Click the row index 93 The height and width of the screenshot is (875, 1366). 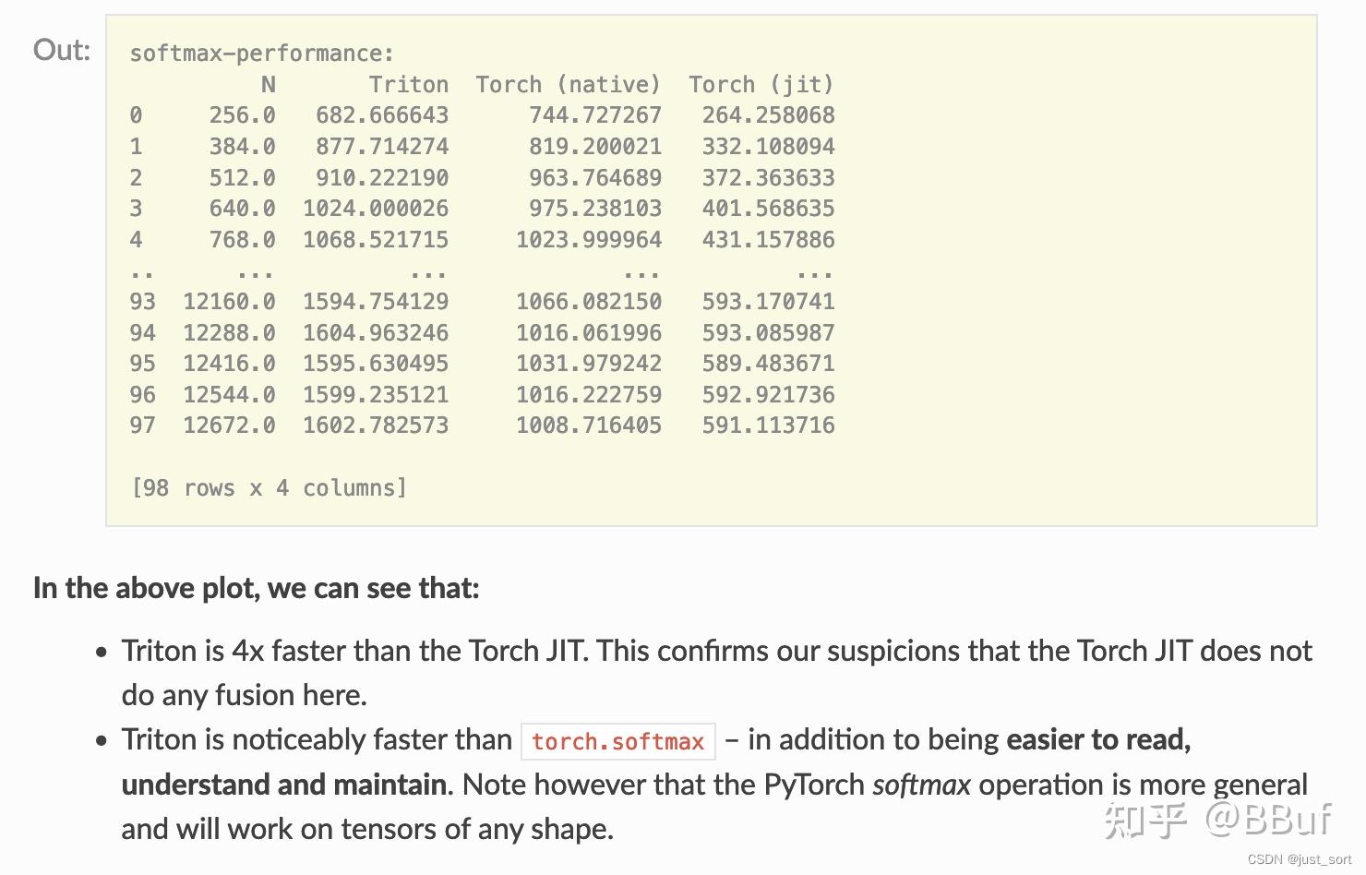point(142,302)
